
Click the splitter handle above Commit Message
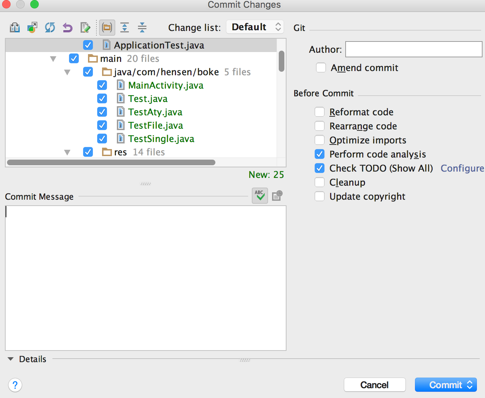pos(146,184)
